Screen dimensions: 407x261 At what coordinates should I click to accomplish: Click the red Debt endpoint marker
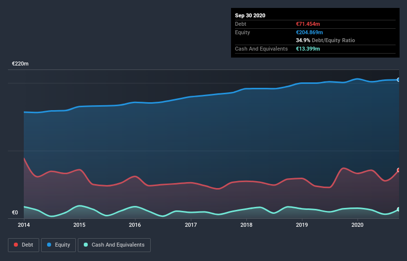click(398, 170)
